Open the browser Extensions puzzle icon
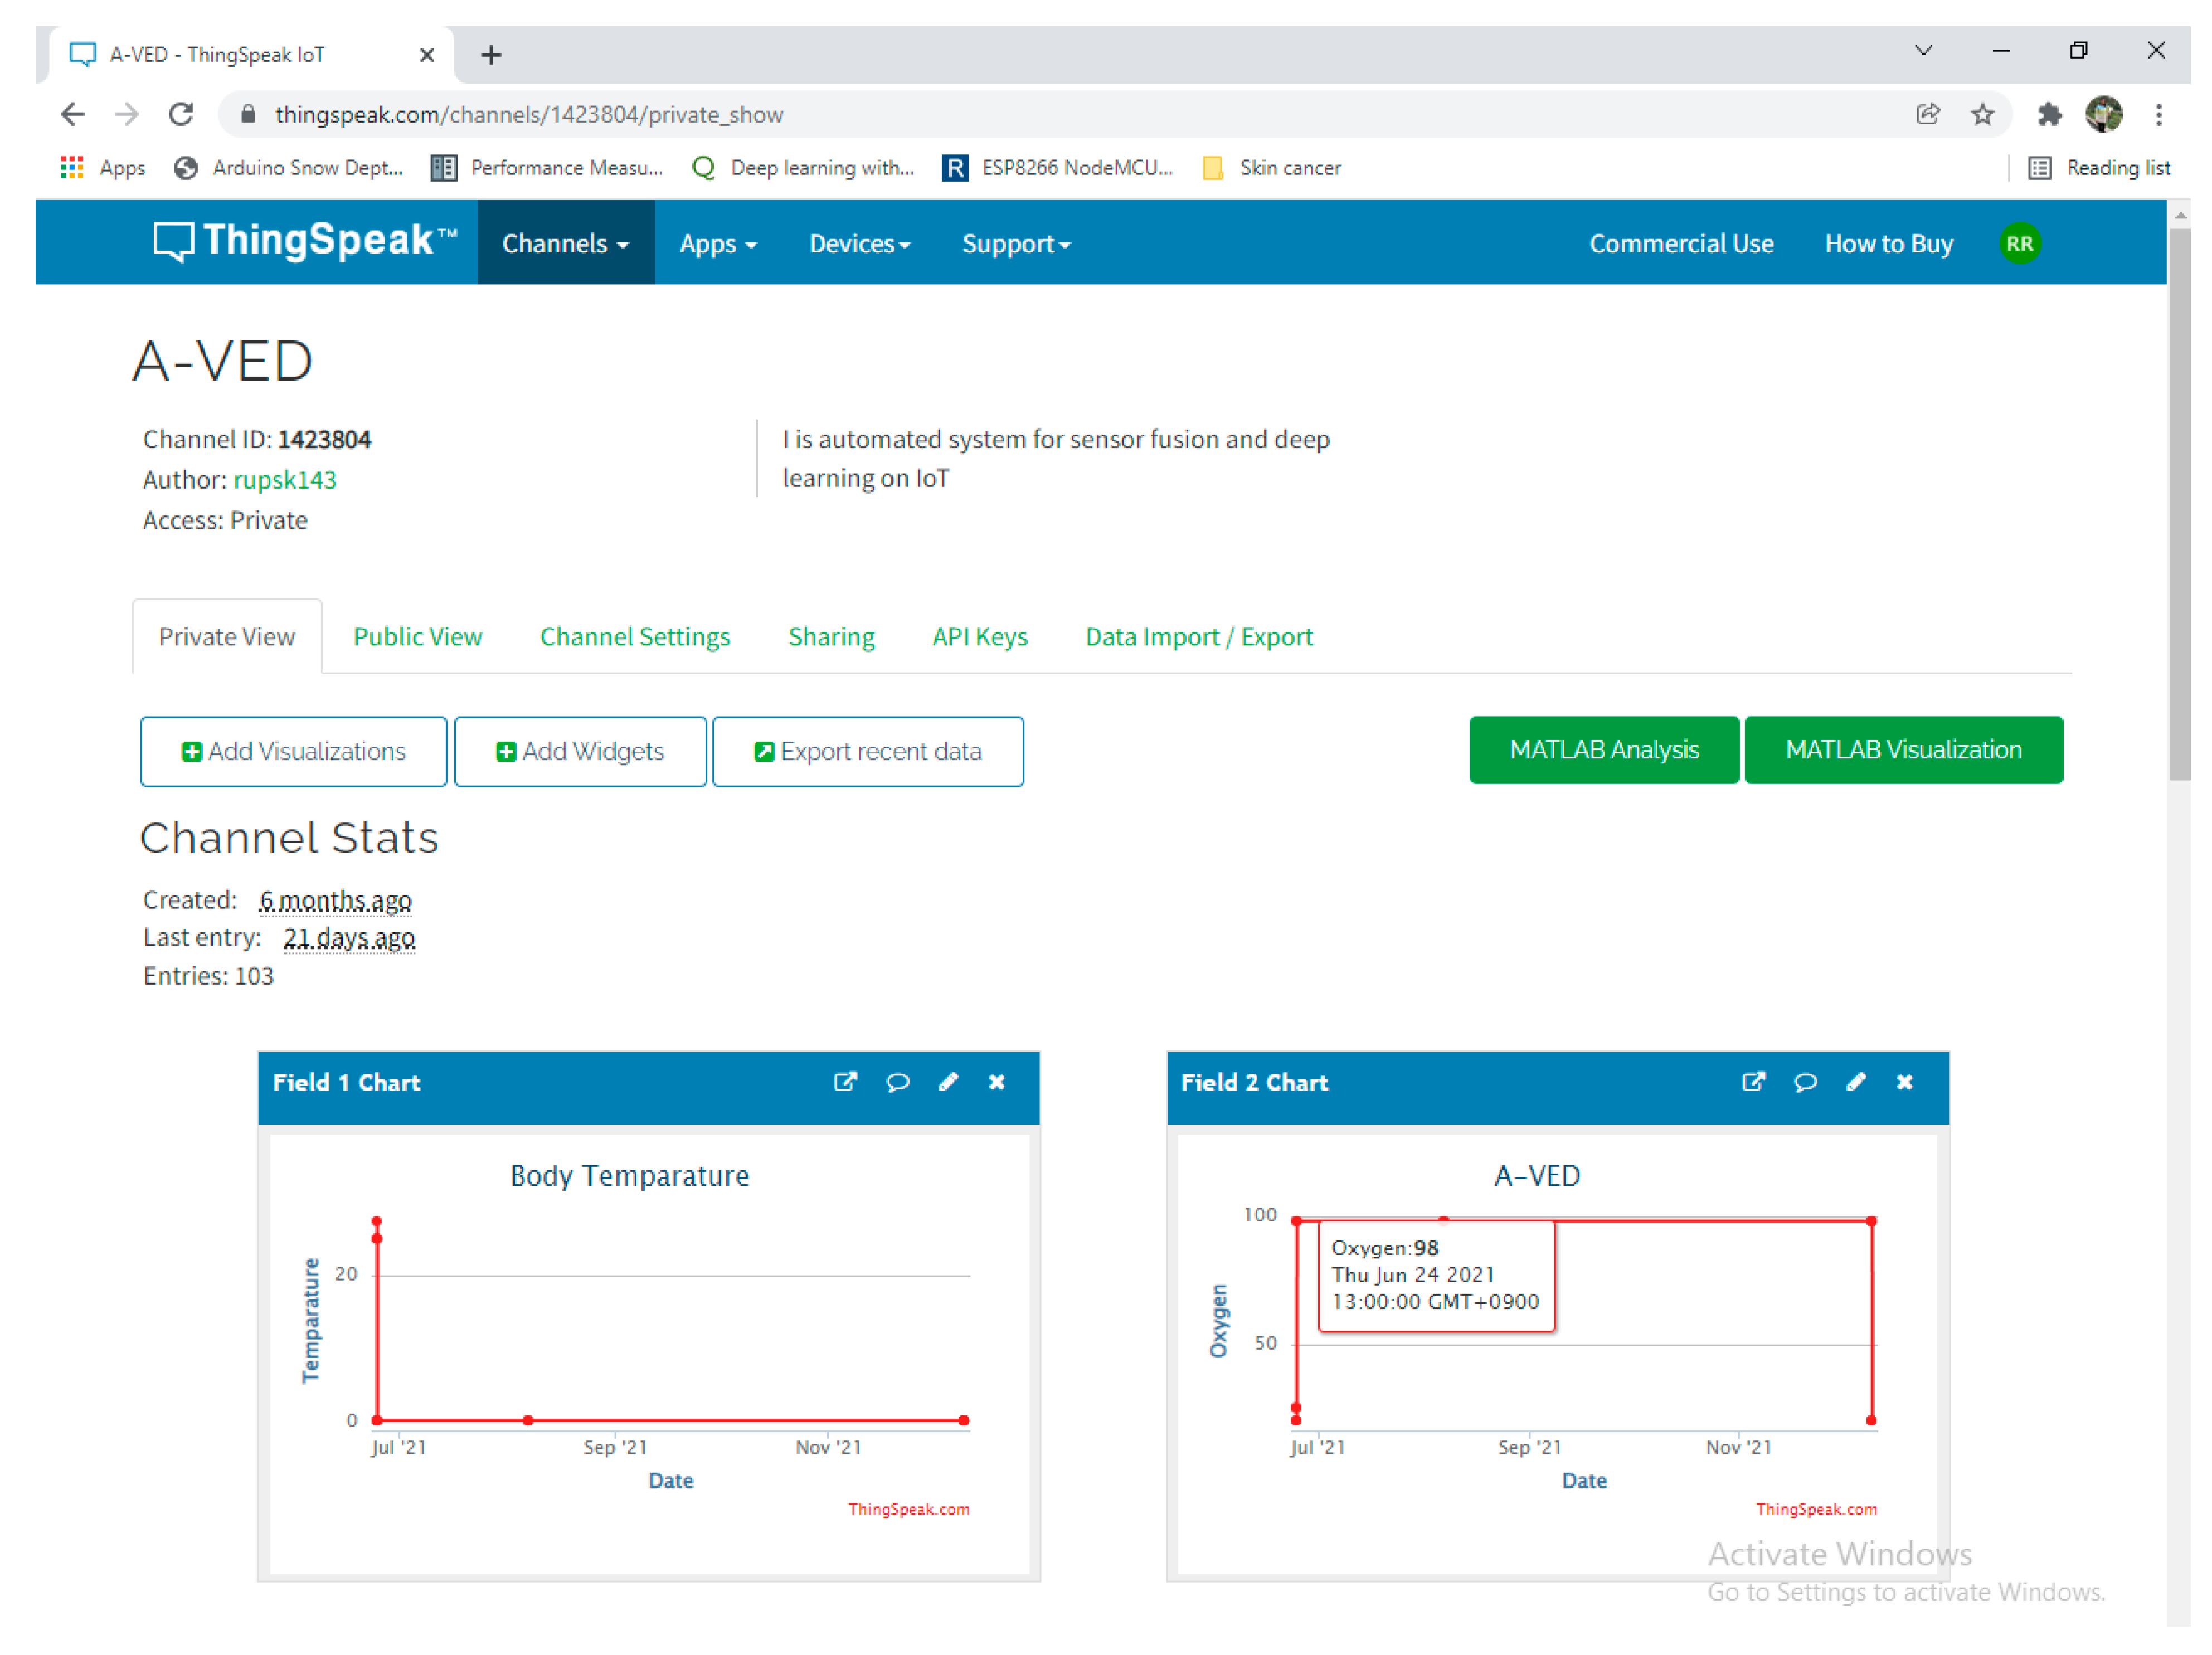 pyautogui.click(x=2049, y=115)
